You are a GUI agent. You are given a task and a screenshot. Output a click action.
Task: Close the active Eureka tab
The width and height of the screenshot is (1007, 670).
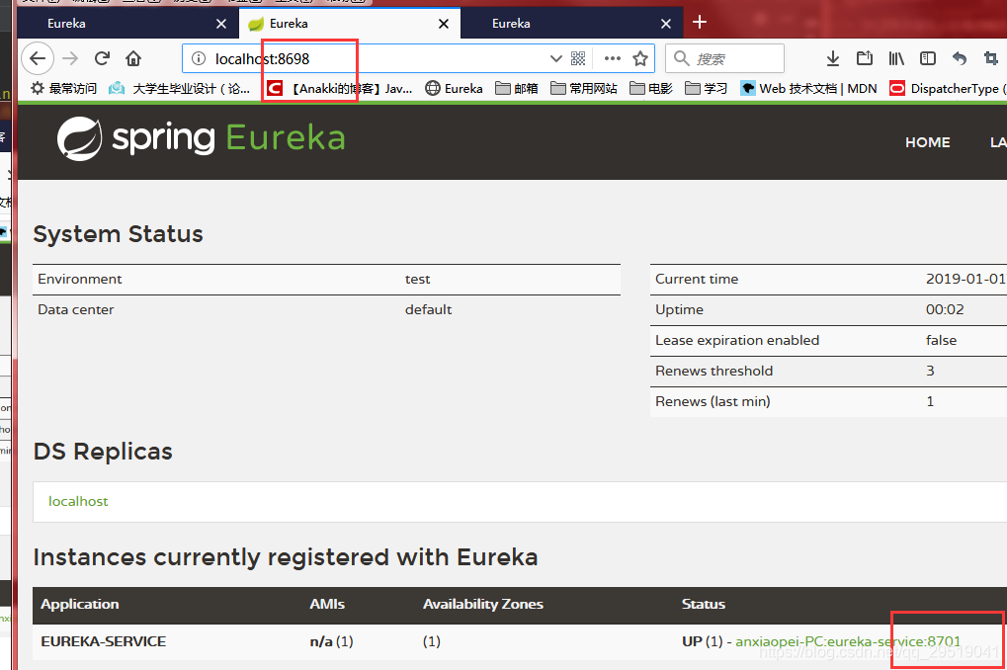pyautogui.click(x=444, y=24)
